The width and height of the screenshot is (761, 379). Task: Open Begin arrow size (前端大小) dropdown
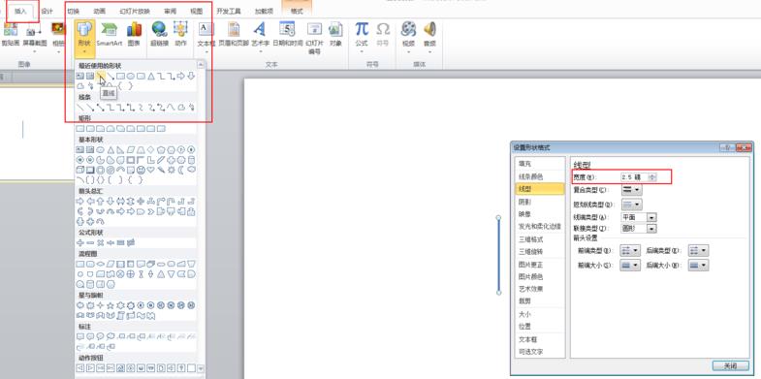click(x=630, y=265)
